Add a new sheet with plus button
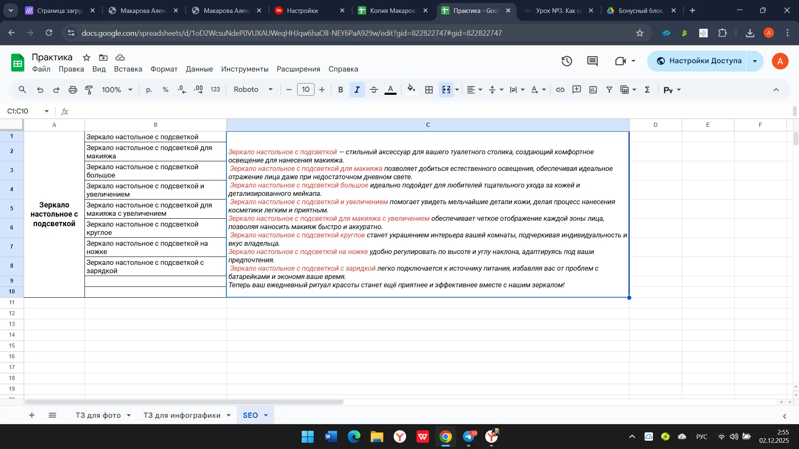 [x=32, y=415]
